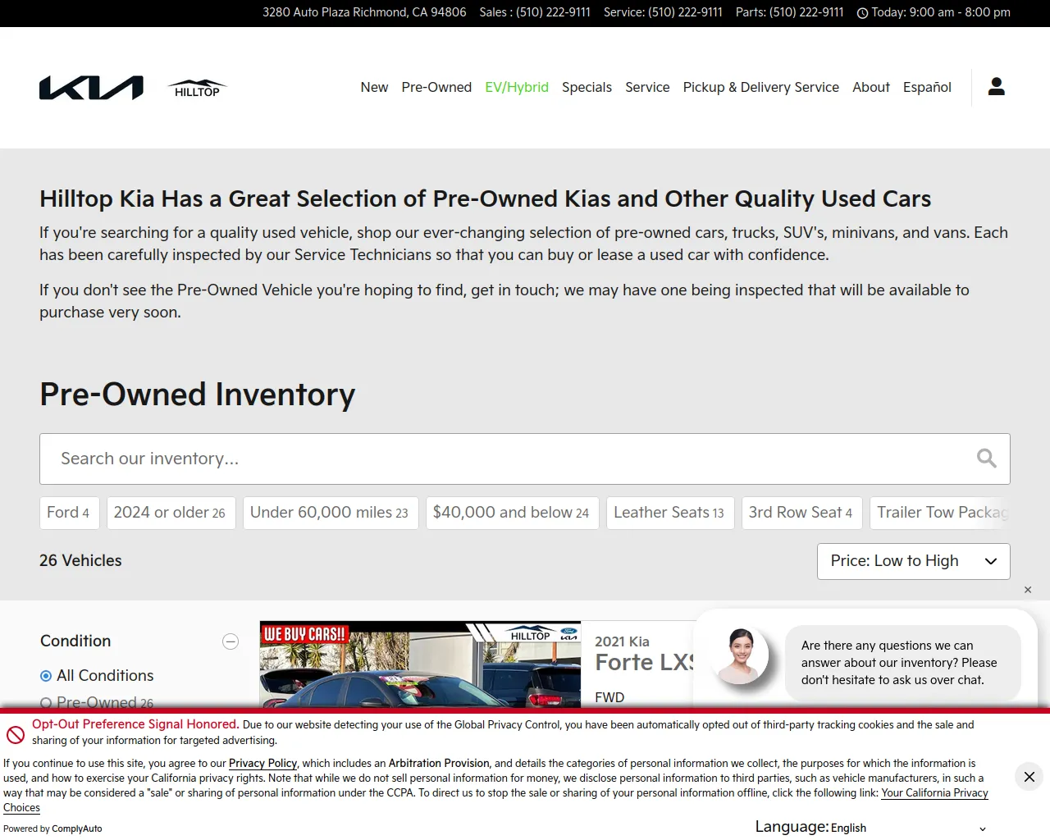Dismiss the privacy banner with round X
Screen dimensions: 1050x840
(x=1029, y=777)
